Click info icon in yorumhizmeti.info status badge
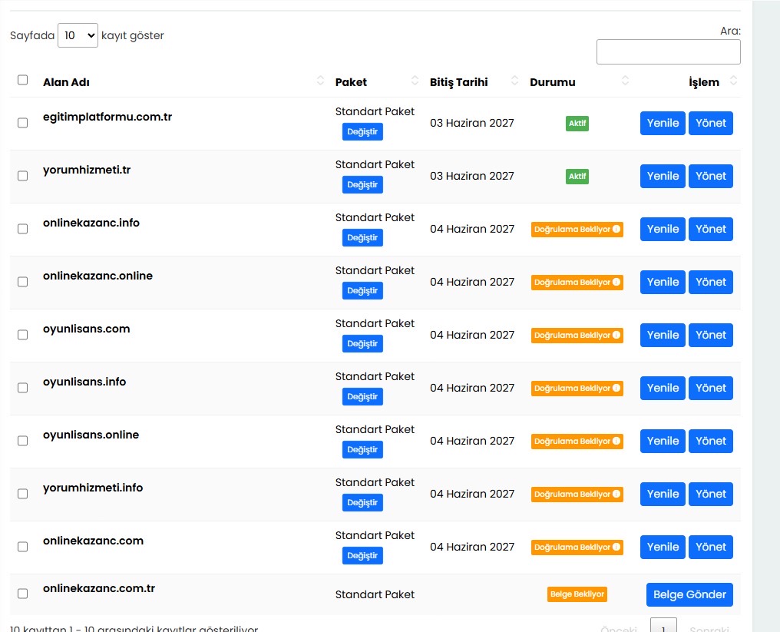The height and width of the screenshot is (632, 780). tap(616, 494)
